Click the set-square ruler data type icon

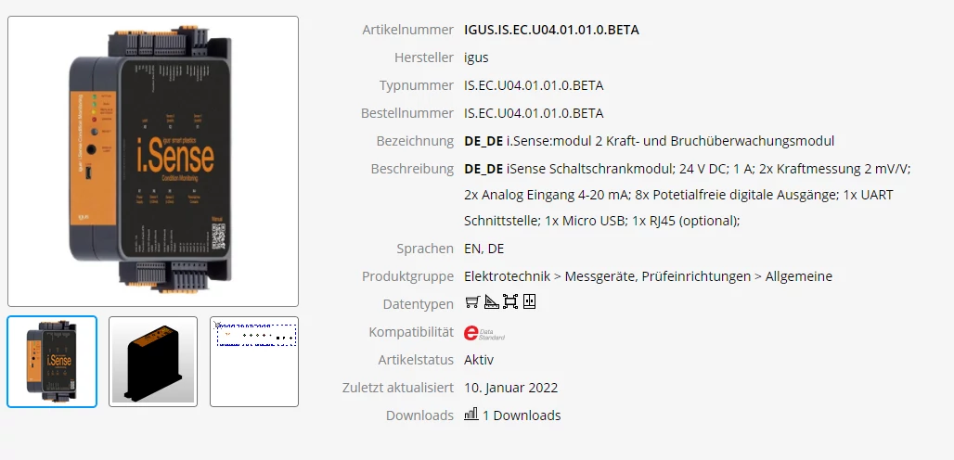click(x=491, y=302)
